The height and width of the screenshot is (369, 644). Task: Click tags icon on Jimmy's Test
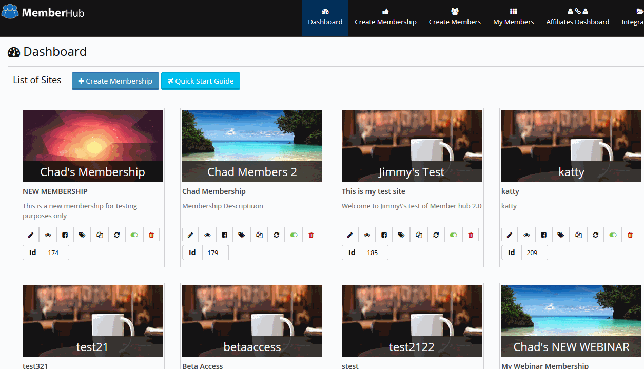point(401,235)
